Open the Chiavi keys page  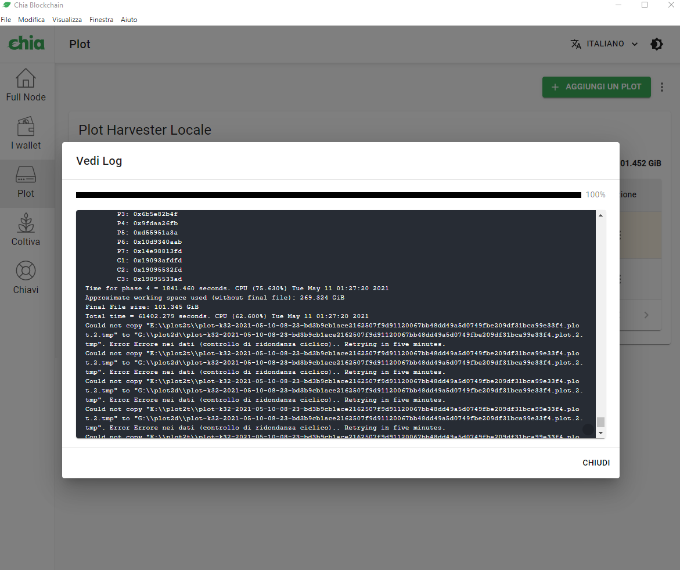26,277
